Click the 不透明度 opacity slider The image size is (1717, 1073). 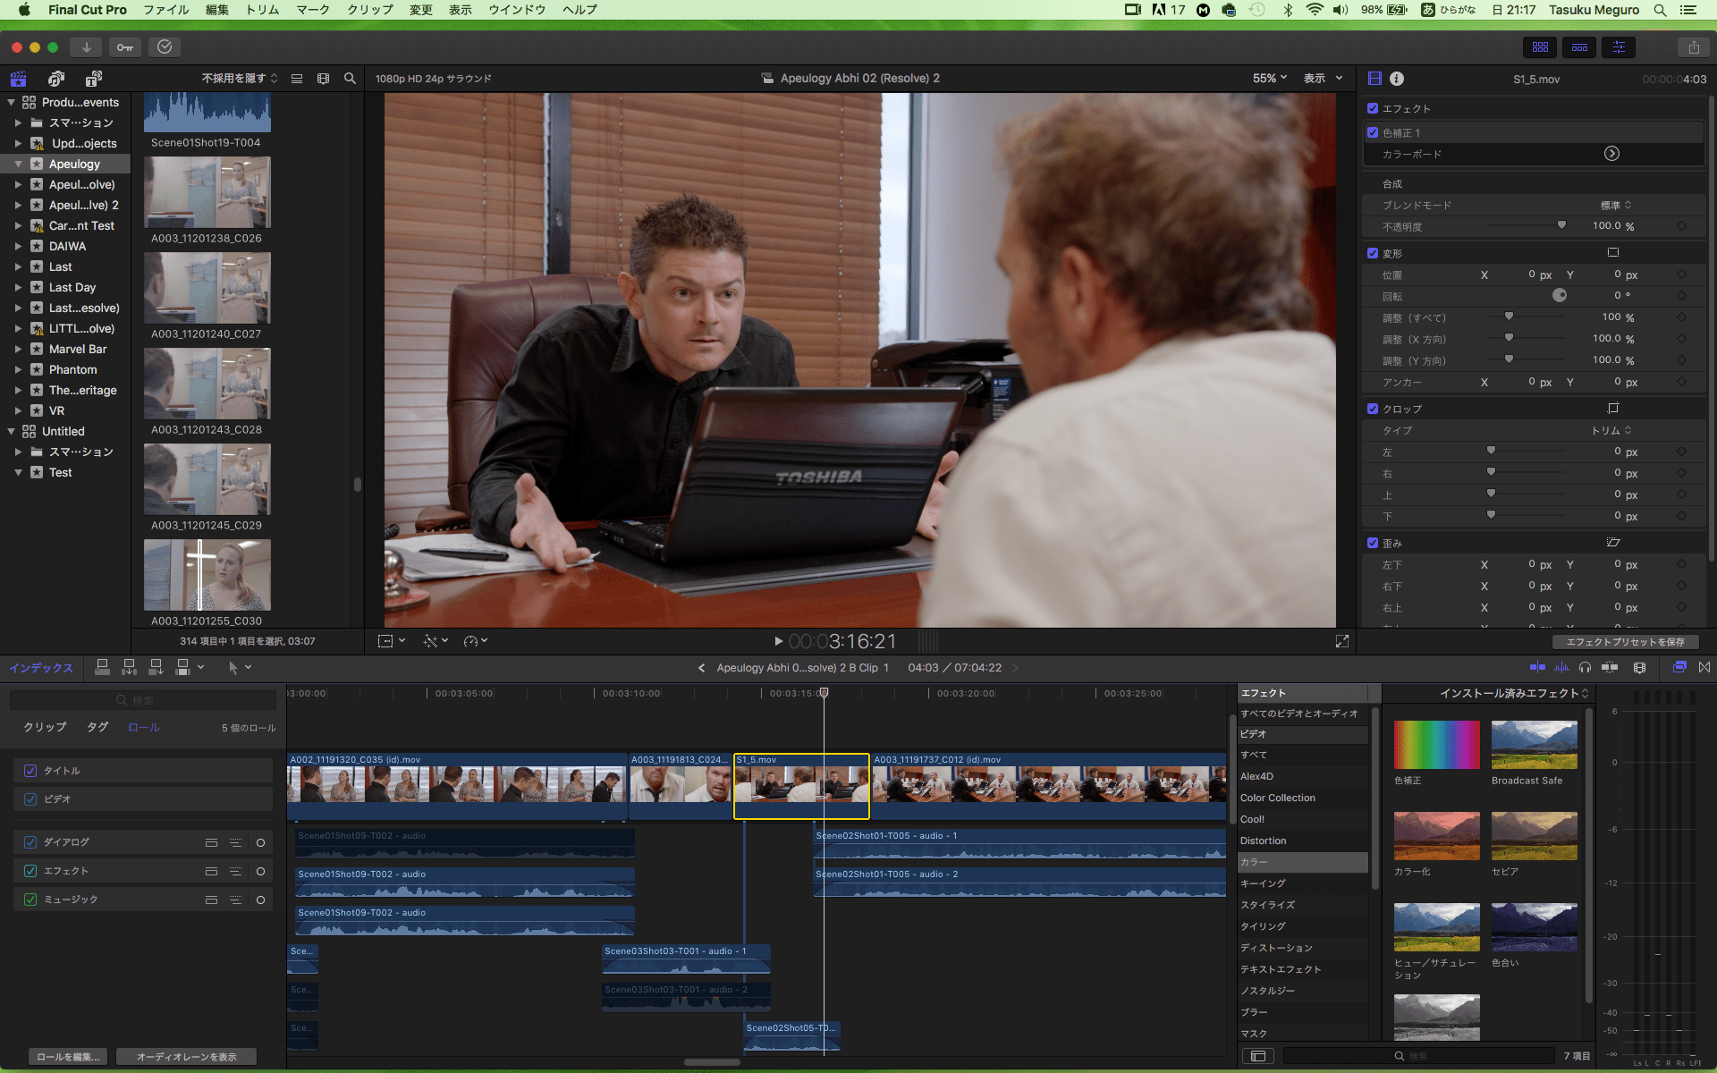tap(1562, 226)
